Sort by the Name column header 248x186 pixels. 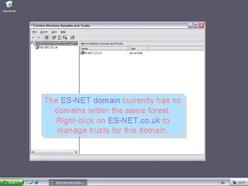pyautogui.click(x=104, y=48)
